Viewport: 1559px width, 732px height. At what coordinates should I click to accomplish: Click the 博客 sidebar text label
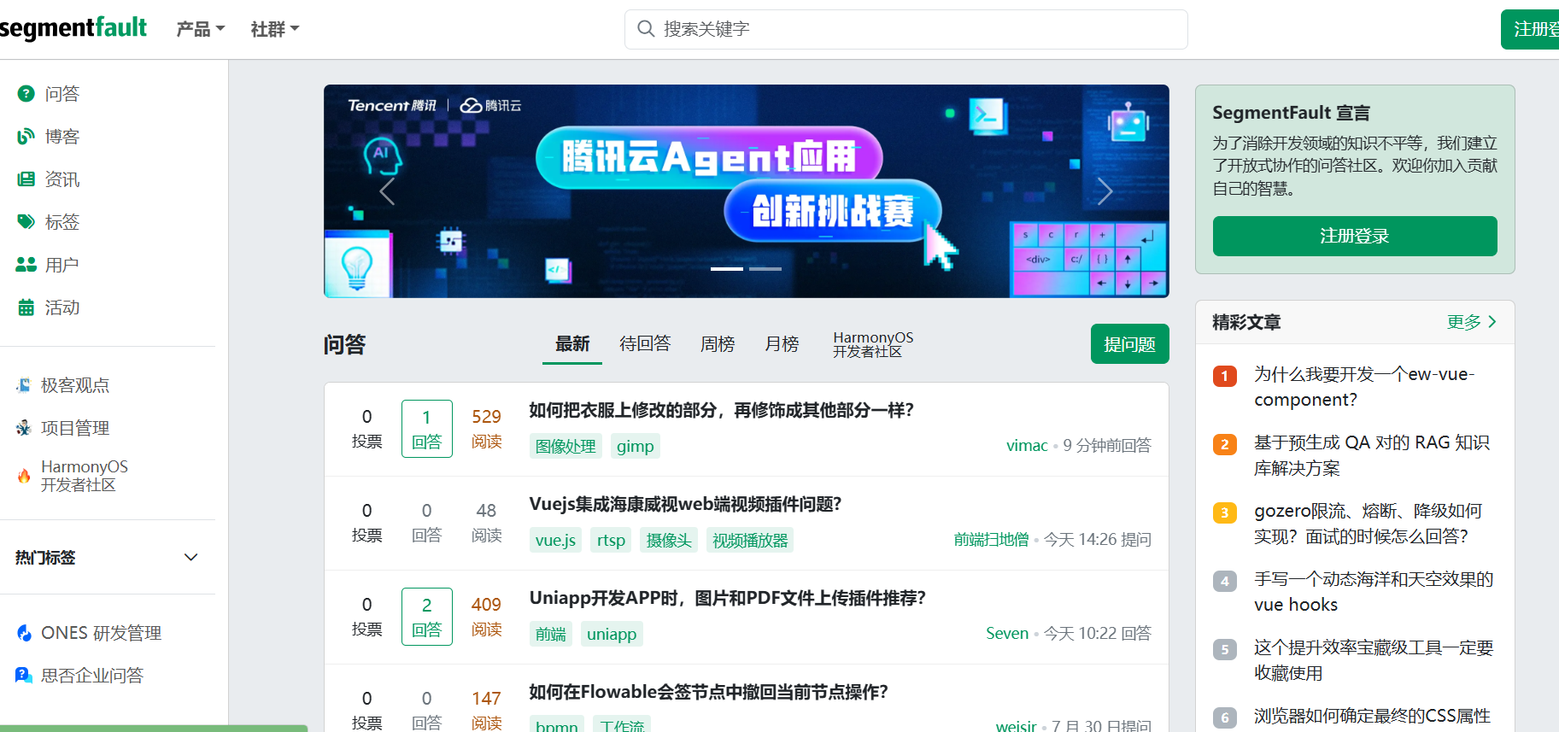pos(62,136)
